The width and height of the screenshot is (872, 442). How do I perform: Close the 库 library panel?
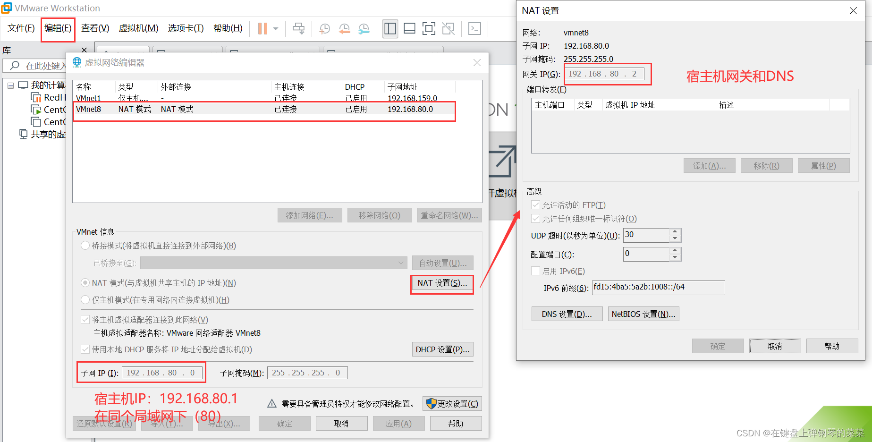point(84,50)
